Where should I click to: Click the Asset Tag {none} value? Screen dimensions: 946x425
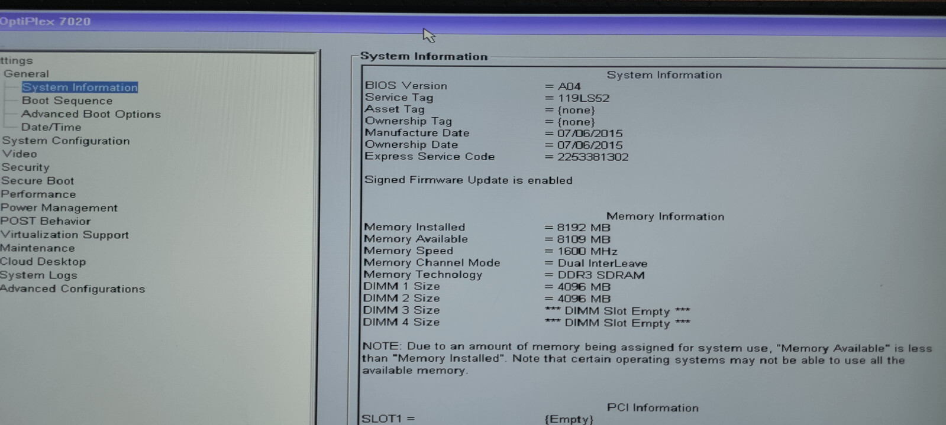(x=576, y=110)
